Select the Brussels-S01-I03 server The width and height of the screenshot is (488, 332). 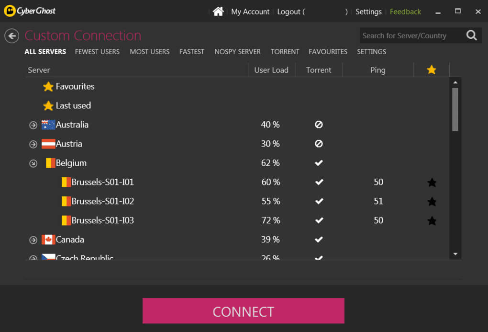tap(237, 220)
